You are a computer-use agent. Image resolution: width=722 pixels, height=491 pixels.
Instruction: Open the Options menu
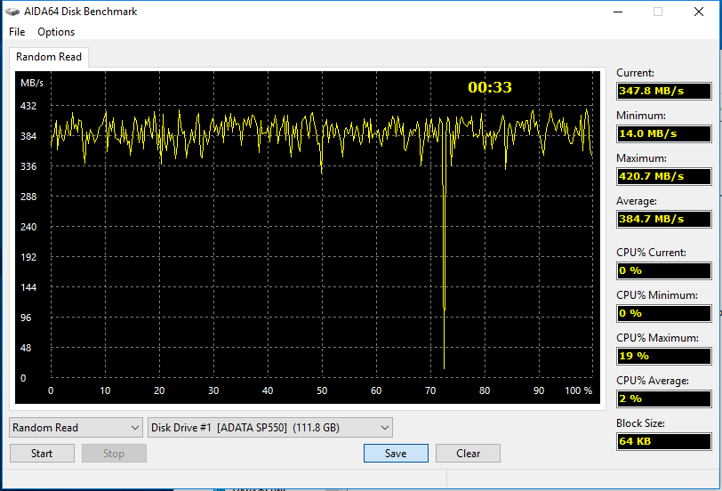click(56, 32)
